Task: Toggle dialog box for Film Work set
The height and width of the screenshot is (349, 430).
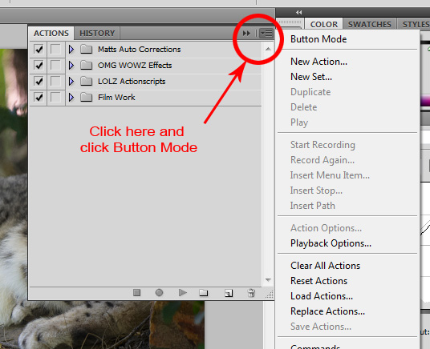Action: pyautogui.click(x=55, y=98)
